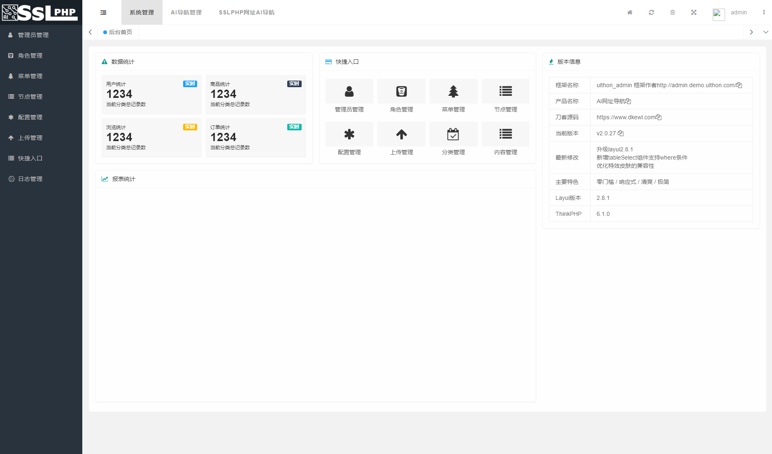Screen dimensions: 772x454
Task: Refresh the page using the reload icon
Action: point(651,12)
